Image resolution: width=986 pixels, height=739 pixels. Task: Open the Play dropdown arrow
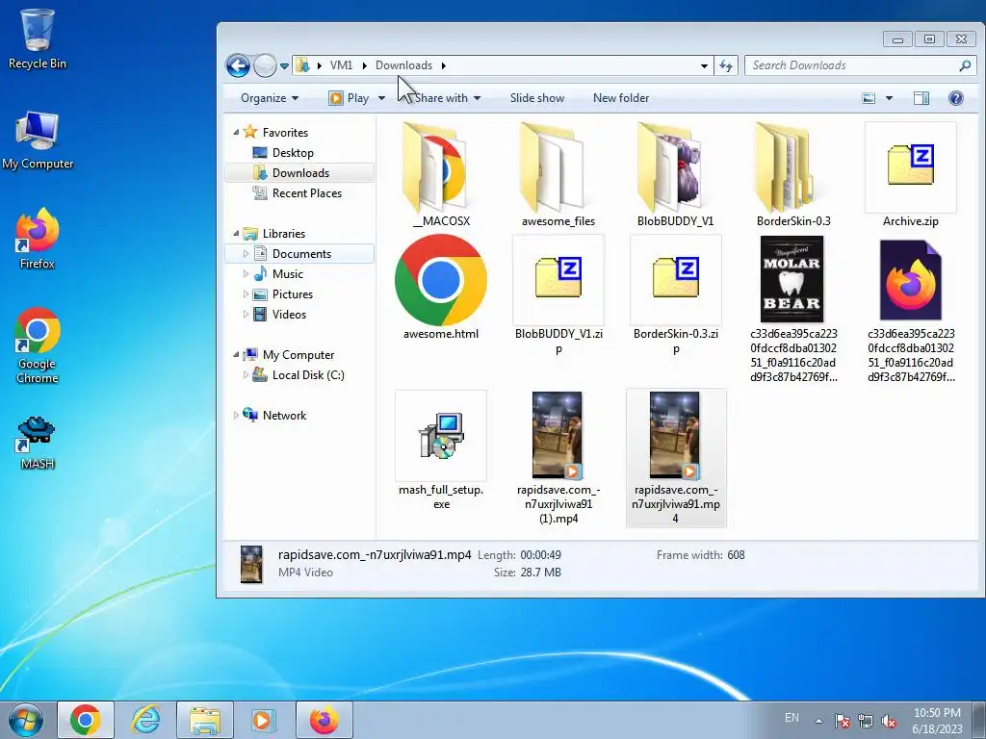pos(381,98)
